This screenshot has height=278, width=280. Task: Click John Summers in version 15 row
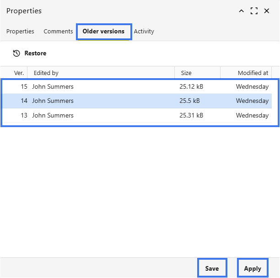pyautogui.click(x=53, y=87)
